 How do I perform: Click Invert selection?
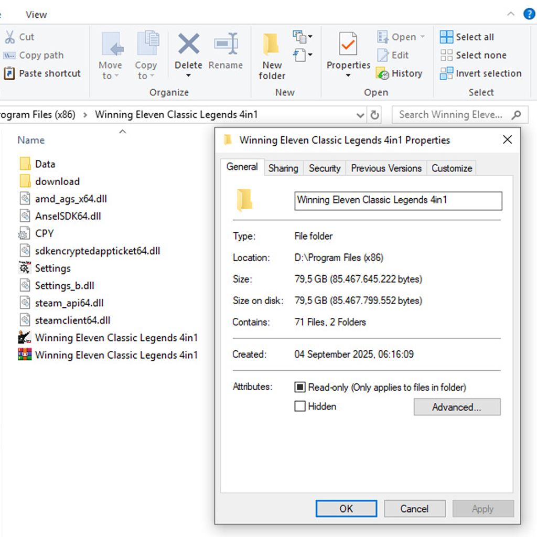pos(481,73)
